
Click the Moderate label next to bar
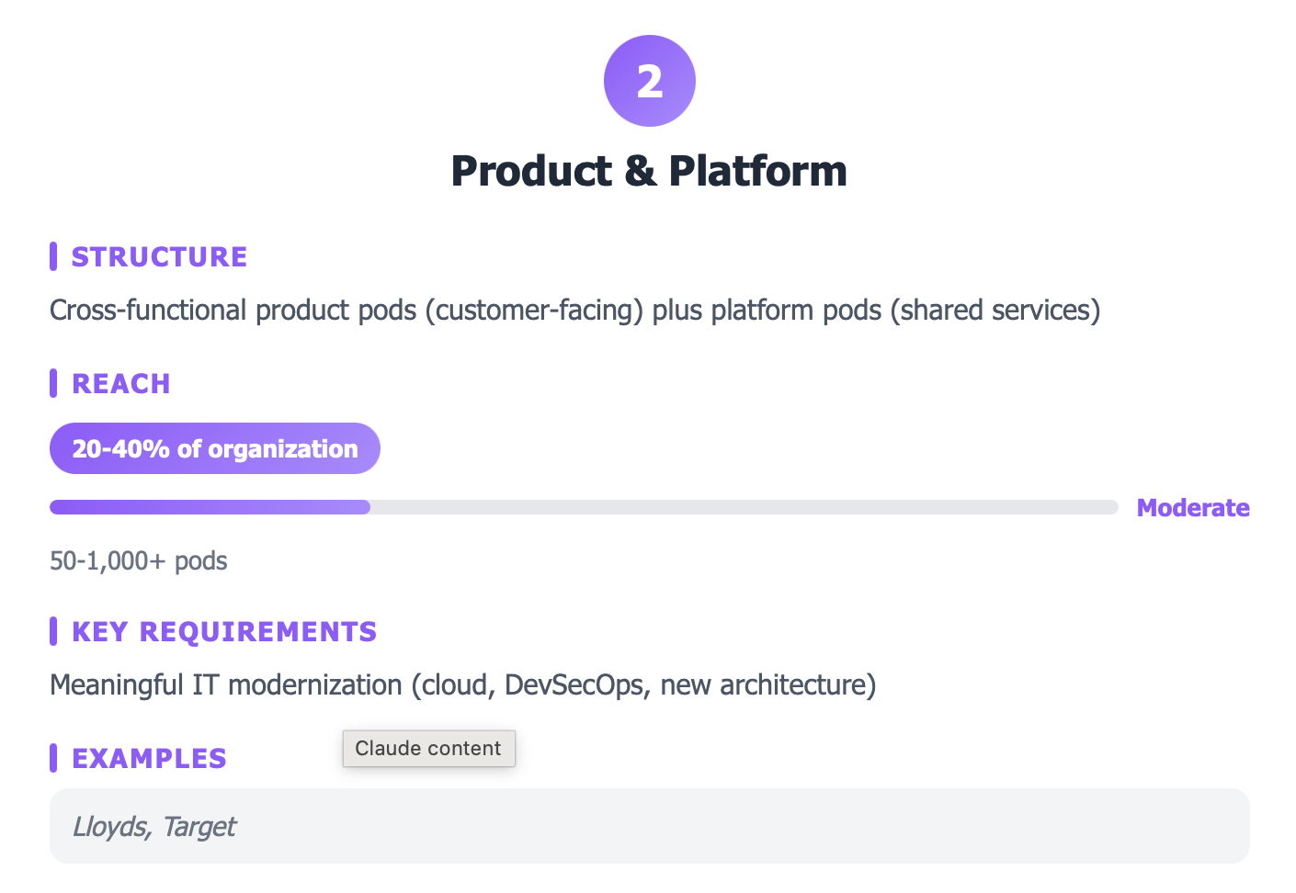(1192, 508)
